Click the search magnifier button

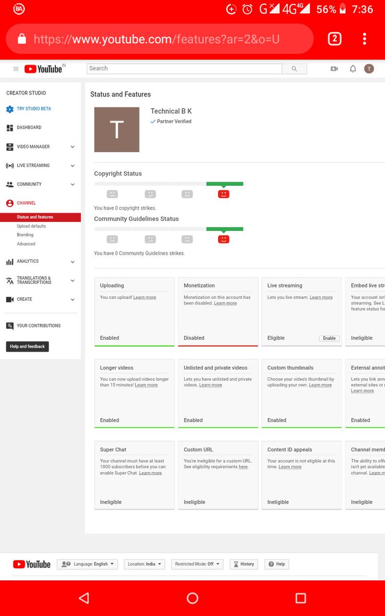coord(294,69)
